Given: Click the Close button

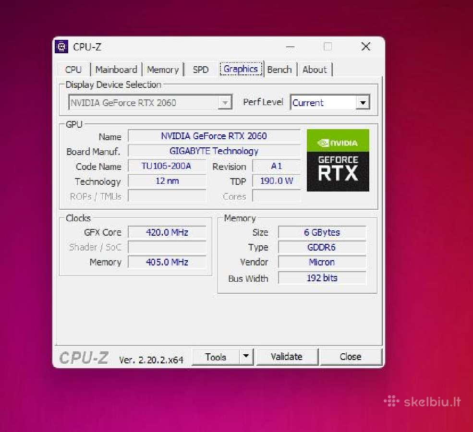Looking at the screenshot, I should click(351, 357).
